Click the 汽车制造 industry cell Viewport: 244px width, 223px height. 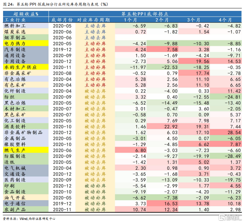[26, 50]
